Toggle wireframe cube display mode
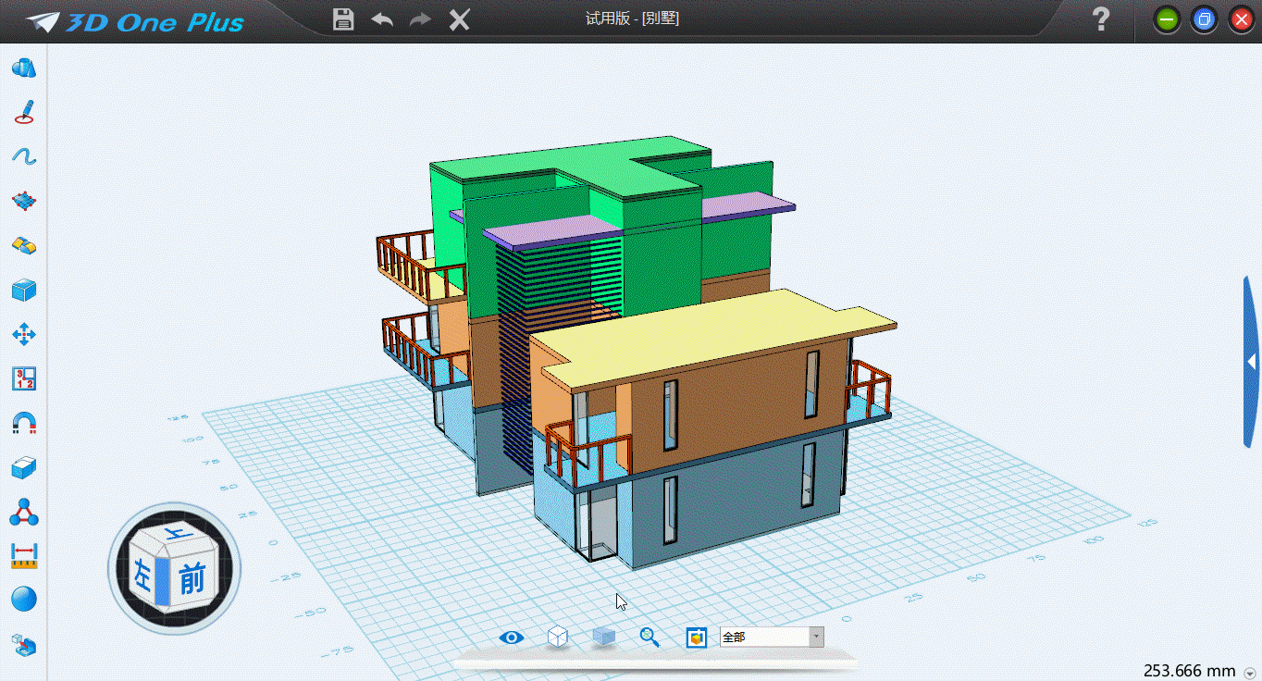 click(x=557, y=637)
